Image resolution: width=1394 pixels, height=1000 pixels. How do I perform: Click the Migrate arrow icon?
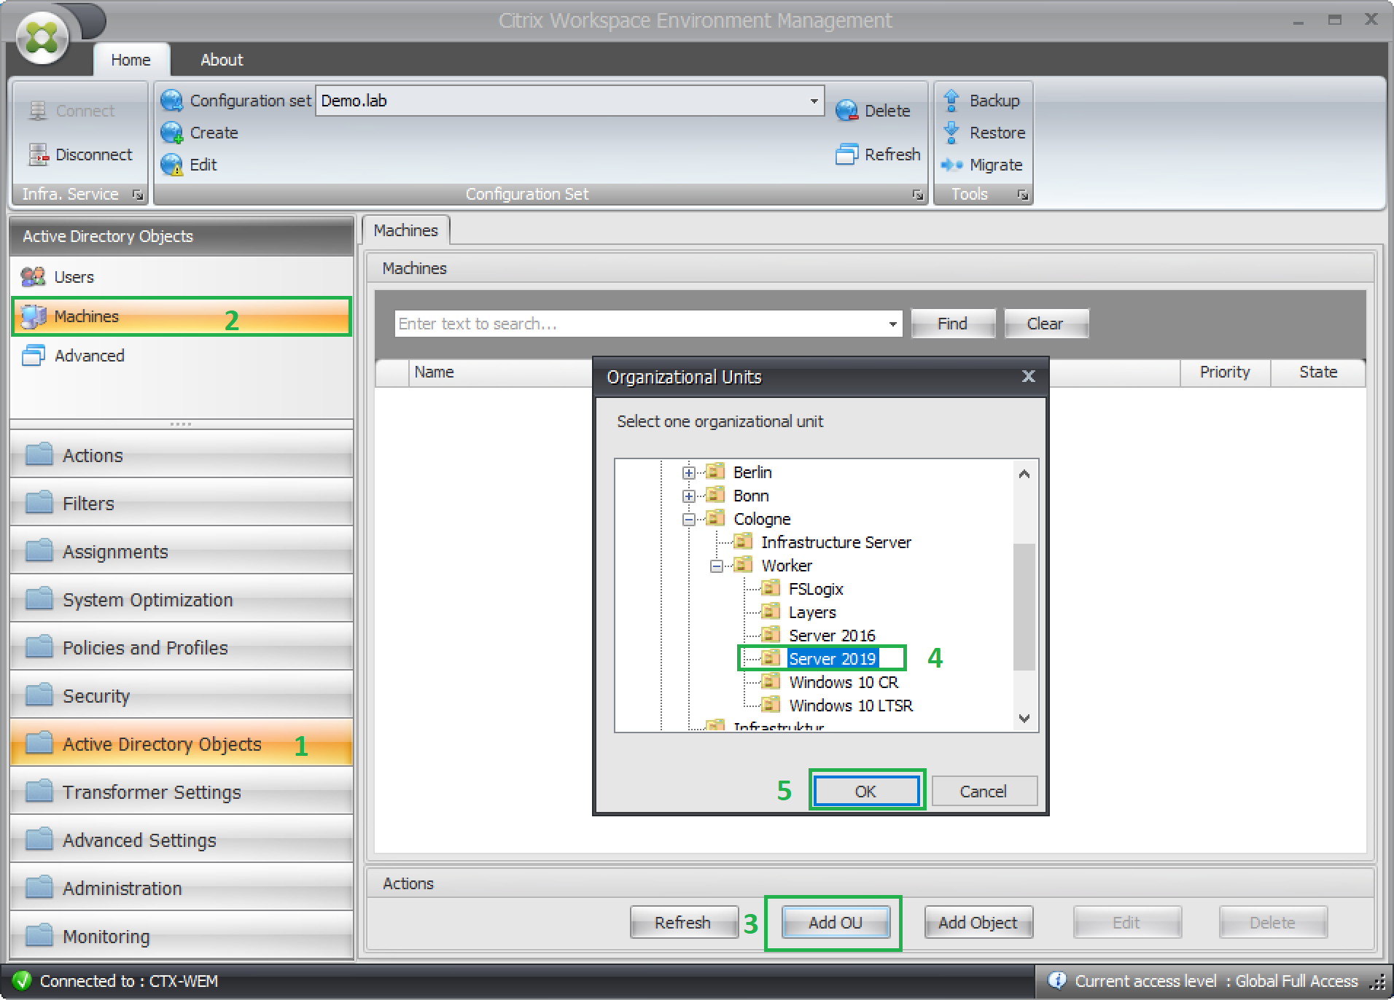tap(951, 165)
